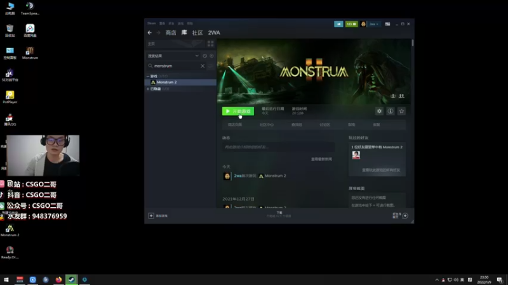The width and height of the screenshot is (508, 285).
Task: Click the Steam forward arrow
Action: coord(158,33)
